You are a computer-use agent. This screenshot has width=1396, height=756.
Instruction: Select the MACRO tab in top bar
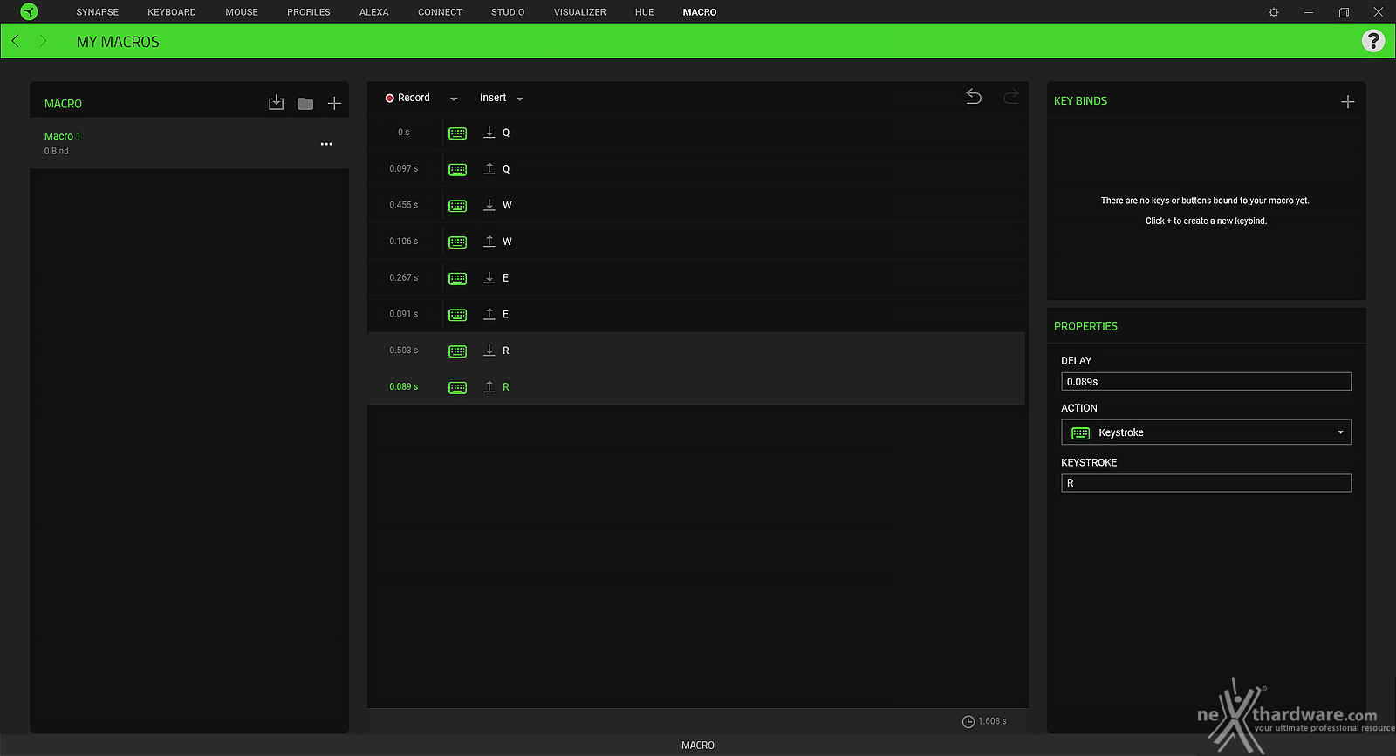click(700, 12)
